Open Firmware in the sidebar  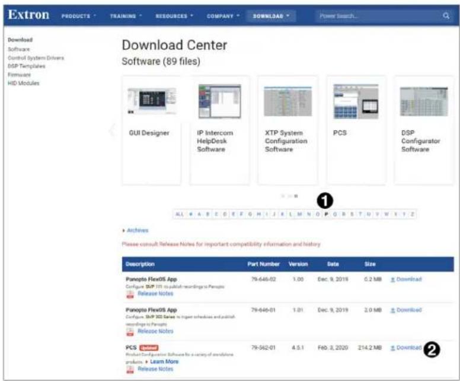tap(19, 75)
